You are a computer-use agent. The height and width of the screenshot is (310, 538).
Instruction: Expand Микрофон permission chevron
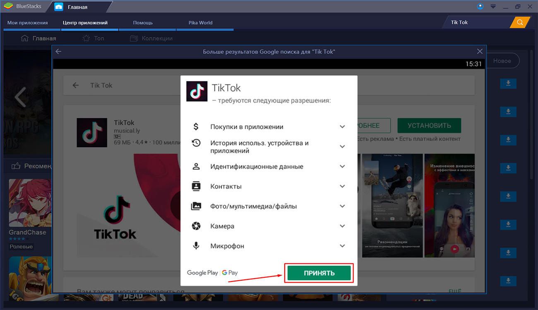(342, 246)
